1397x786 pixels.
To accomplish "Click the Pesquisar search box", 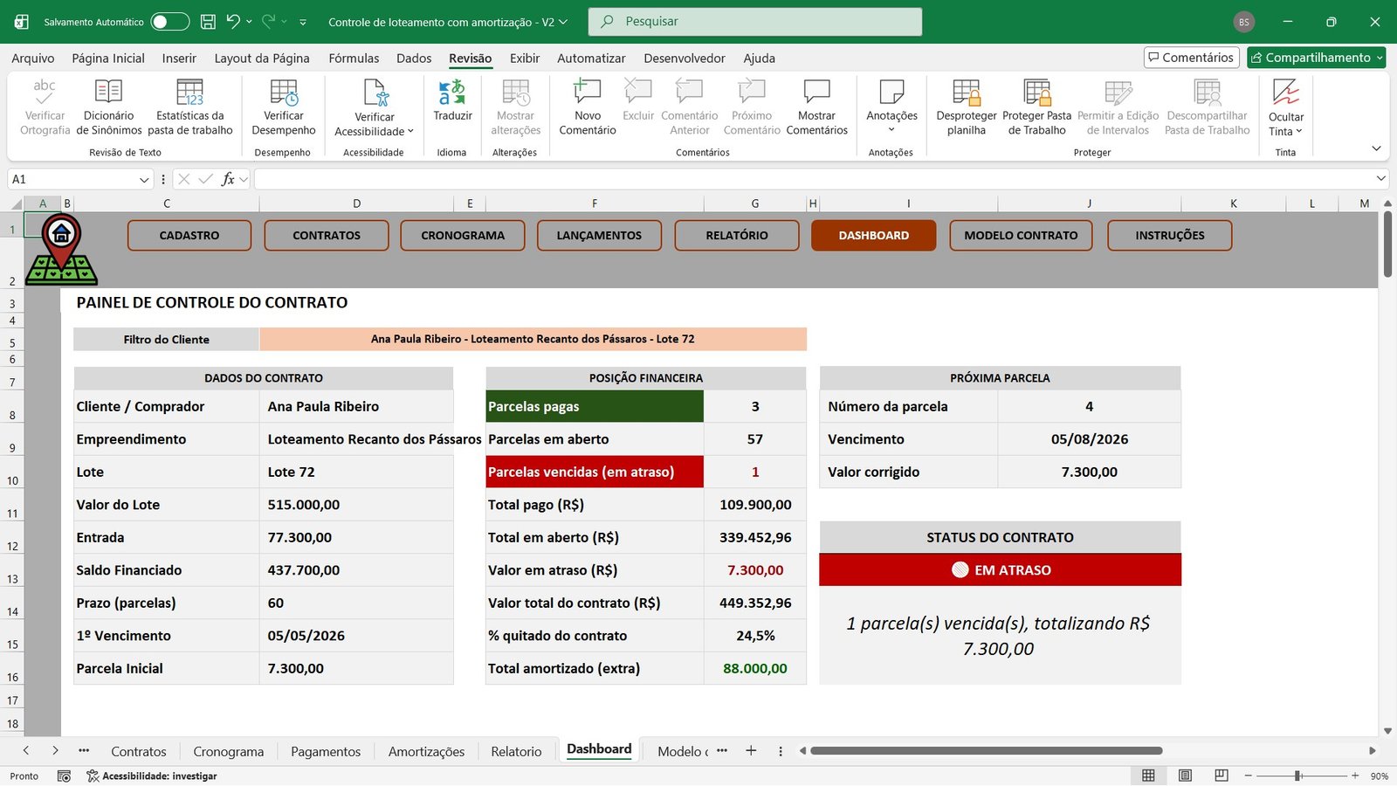I will coord(755,22).
